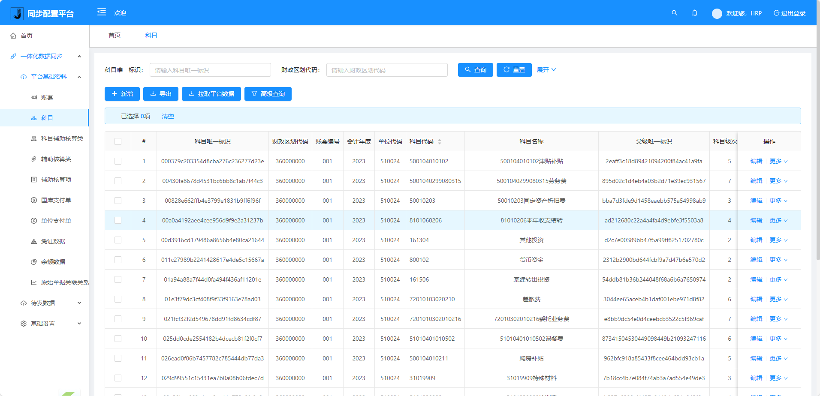Open 更多 dropdown for row 10 误餐费
Image resolution: width=820 pixels, height=396 pixels.
tap(778, 339)
